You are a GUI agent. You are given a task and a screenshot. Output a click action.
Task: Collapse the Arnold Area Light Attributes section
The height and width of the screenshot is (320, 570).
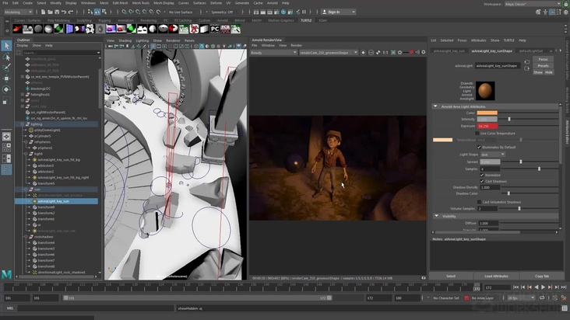click(x=435, y=106)
